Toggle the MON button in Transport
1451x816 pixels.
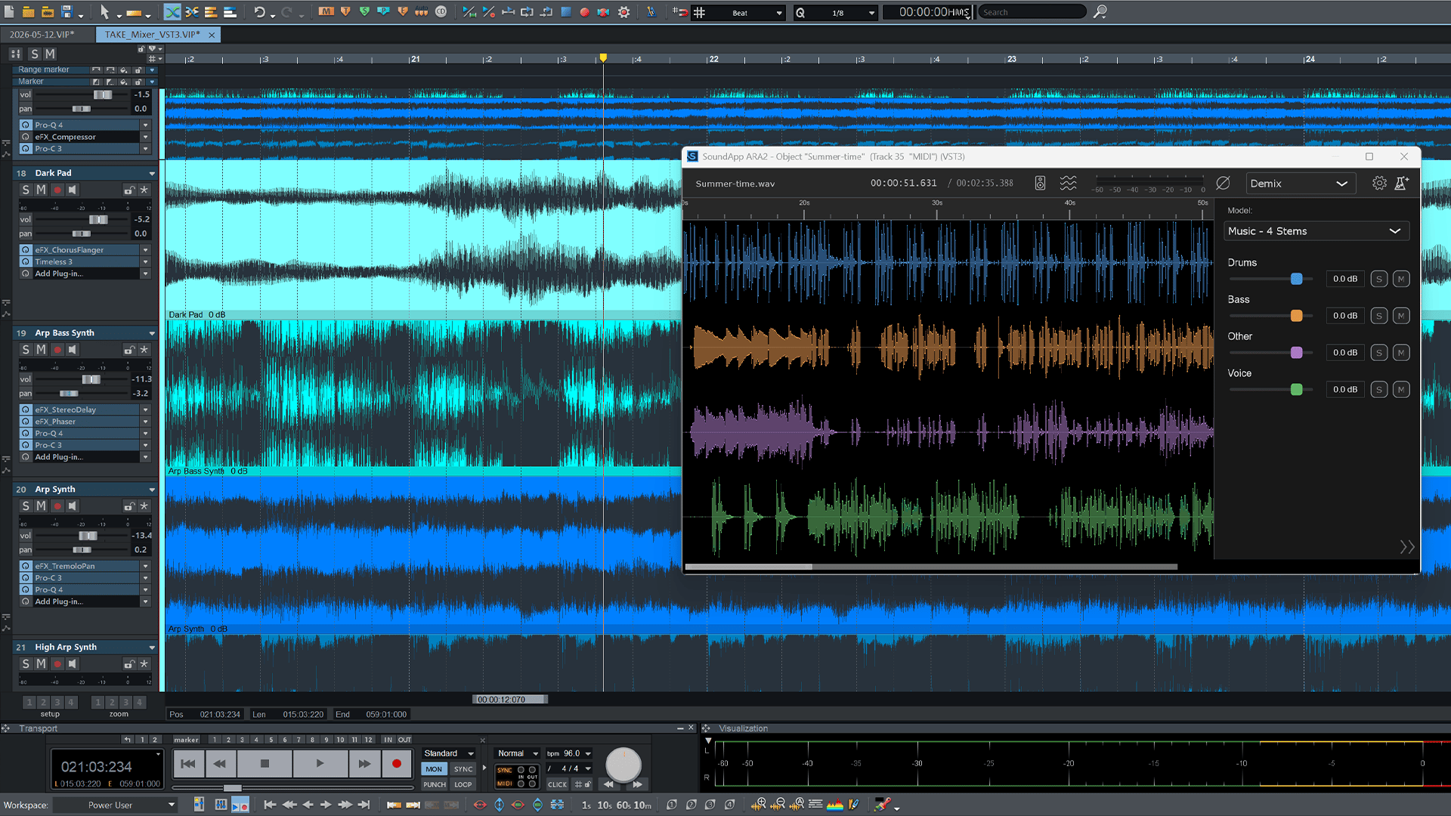(434, 769)
